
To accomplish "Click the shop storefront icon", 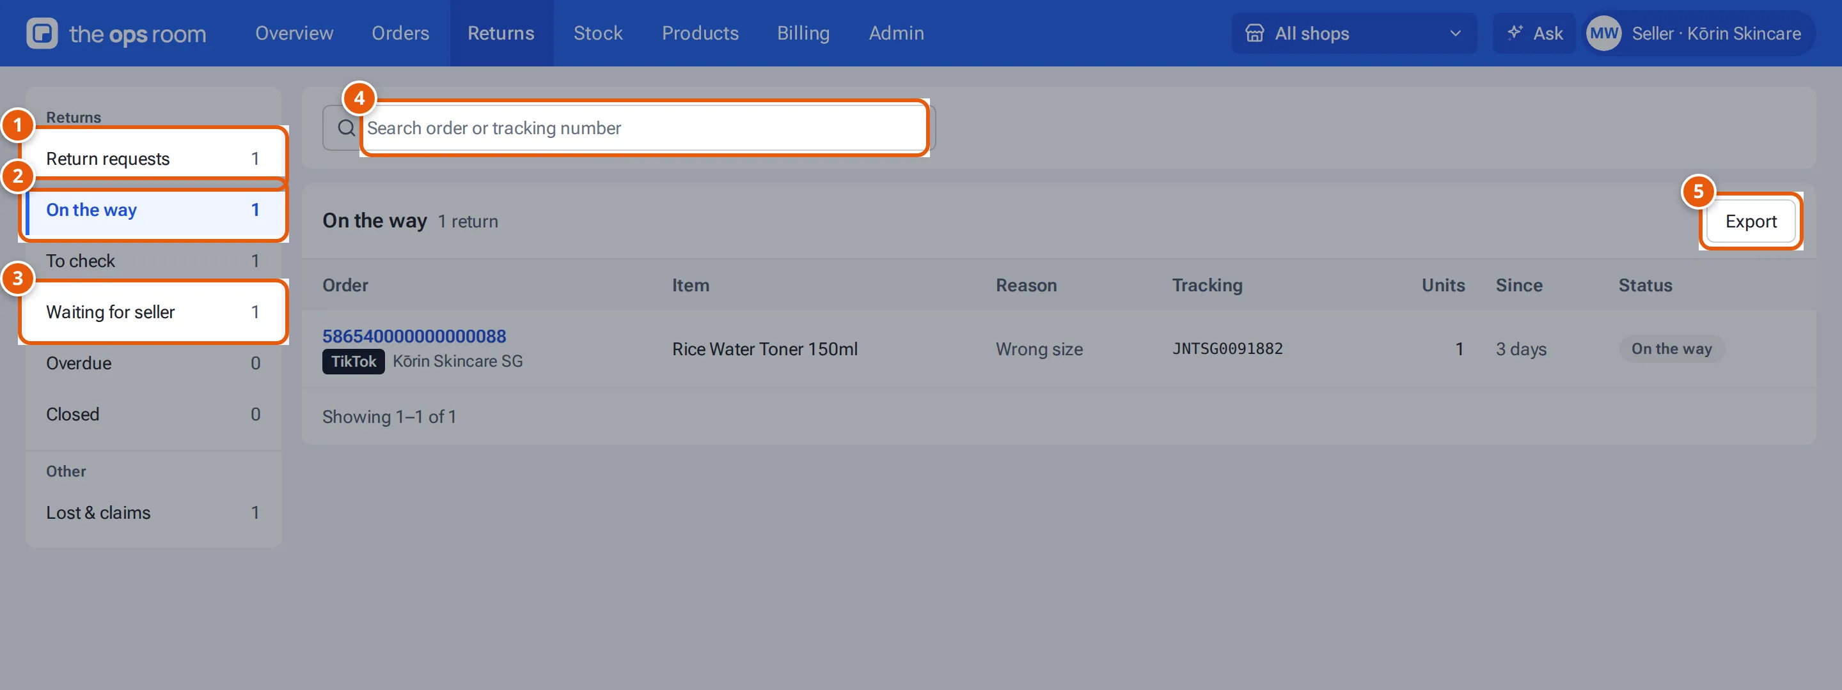I will (1254, 33).
